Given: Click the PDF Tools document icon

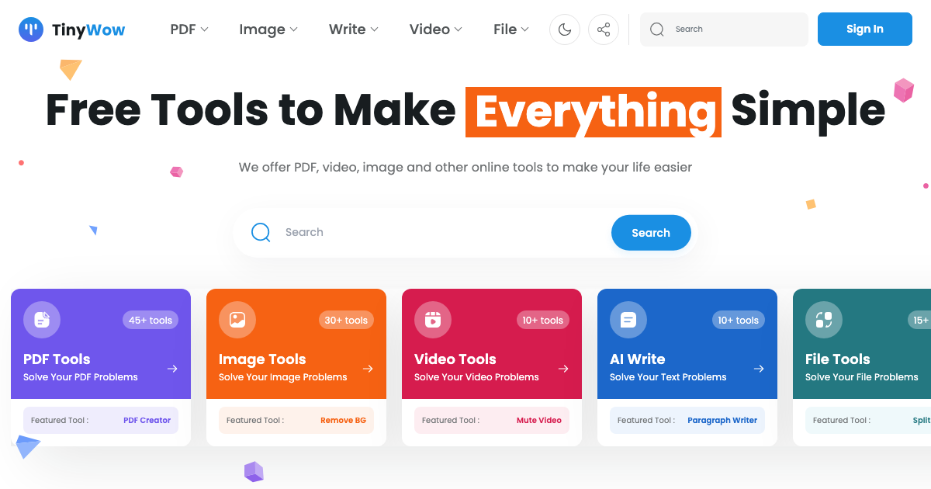Looking at the screenshot, I should tap(42, 320).
